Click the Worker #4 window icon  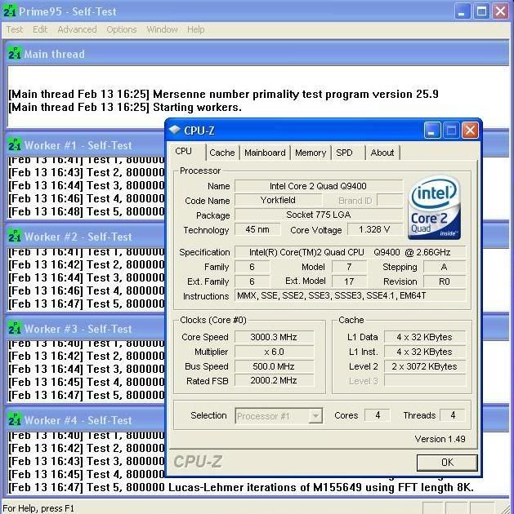[x=15, y=420]
